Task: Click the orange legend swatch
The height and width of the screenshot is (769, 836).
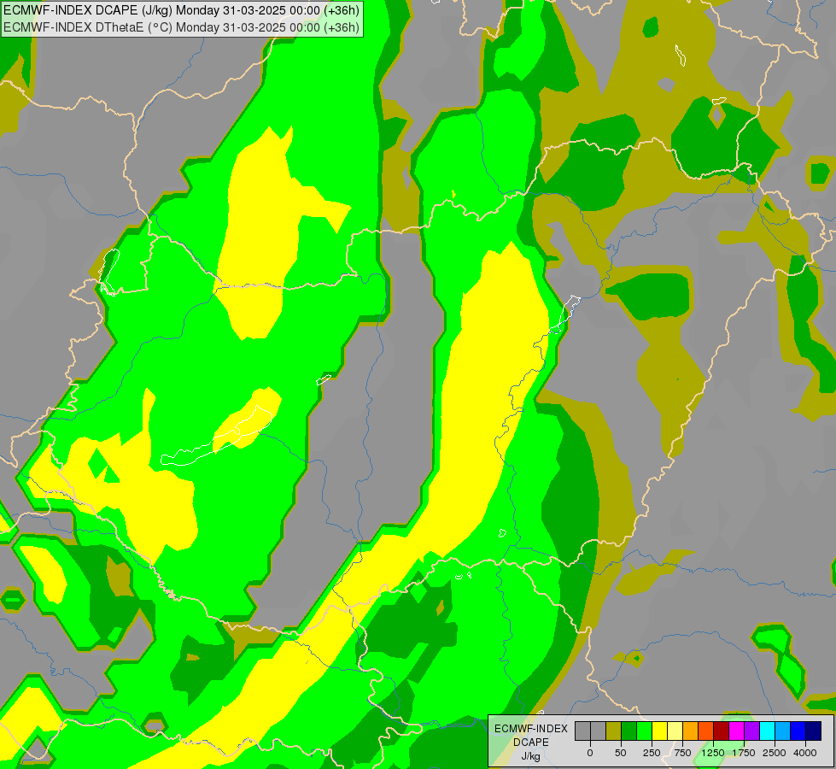Action: tap(691, 731)
